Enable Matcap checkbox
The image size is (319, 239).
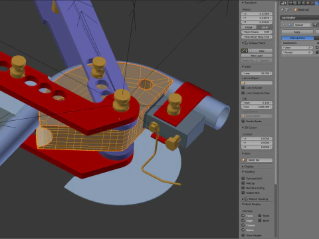(x=243, y=183)
